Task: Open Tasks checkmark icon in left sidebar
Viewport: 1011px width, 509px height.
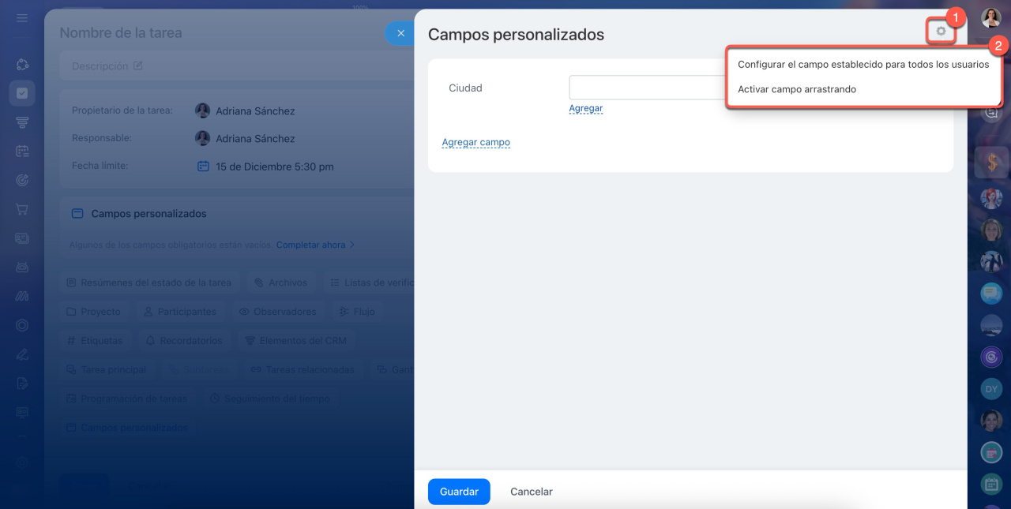Action: coord(22,93)
